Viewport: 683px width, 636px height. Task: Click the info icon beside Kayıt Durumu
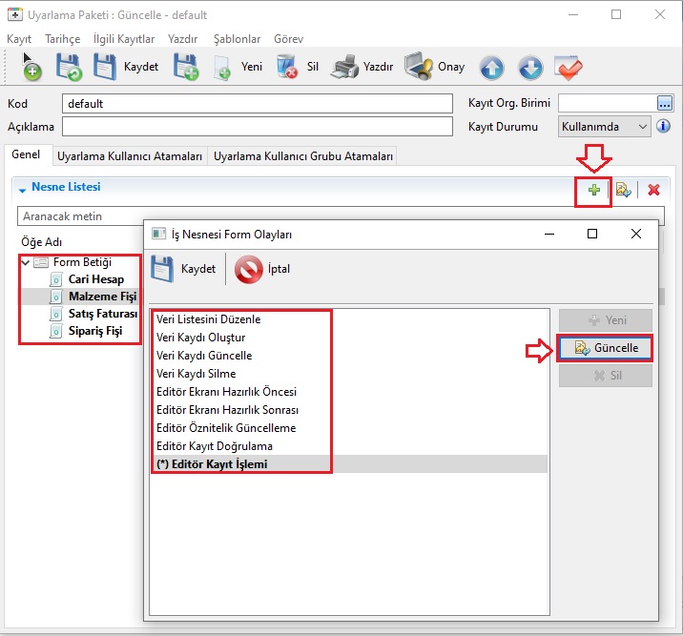click(x=664, y=126)
